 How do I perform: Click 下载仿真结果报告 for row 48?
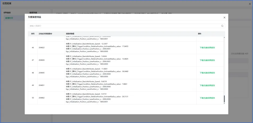[x=207, y=73]
